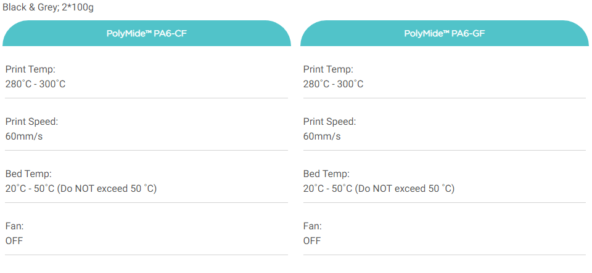Click the Fan label under PA6-GF

click(x=312, y=226)
